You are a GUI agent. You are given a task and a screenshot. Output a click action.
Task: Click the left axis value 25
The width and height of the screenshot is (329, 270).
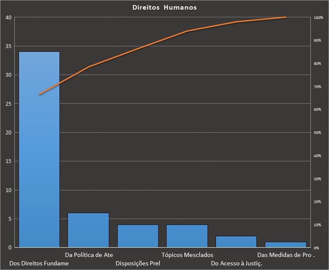(8, 104)
